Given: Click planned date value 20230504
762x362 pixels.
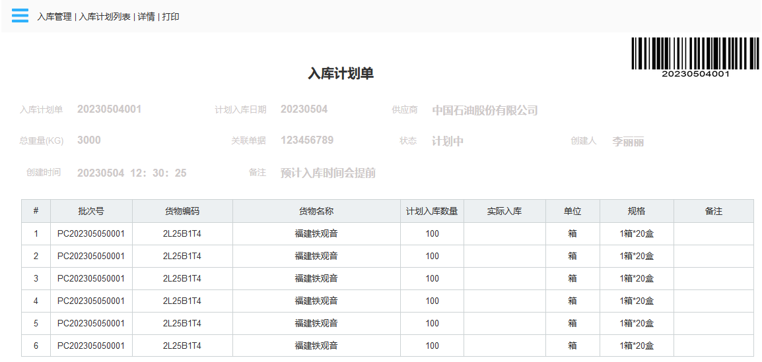Looking at the screenshot, I should tap(304, 109).
